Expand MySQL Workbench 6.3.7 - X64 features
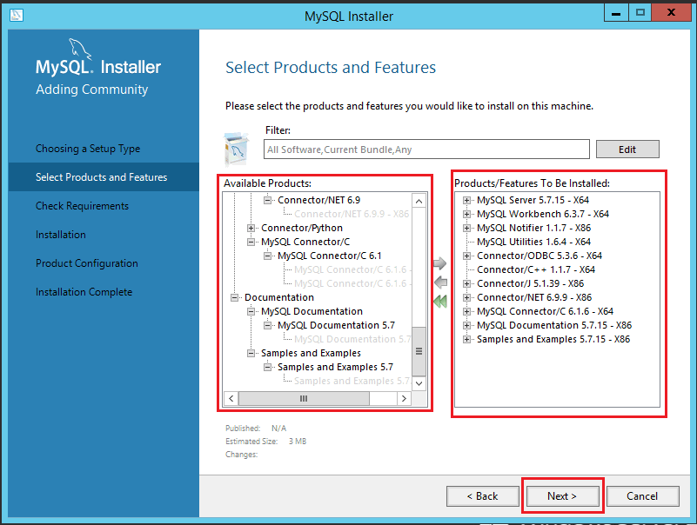697x525 pixels. click(x=466, y=214)
